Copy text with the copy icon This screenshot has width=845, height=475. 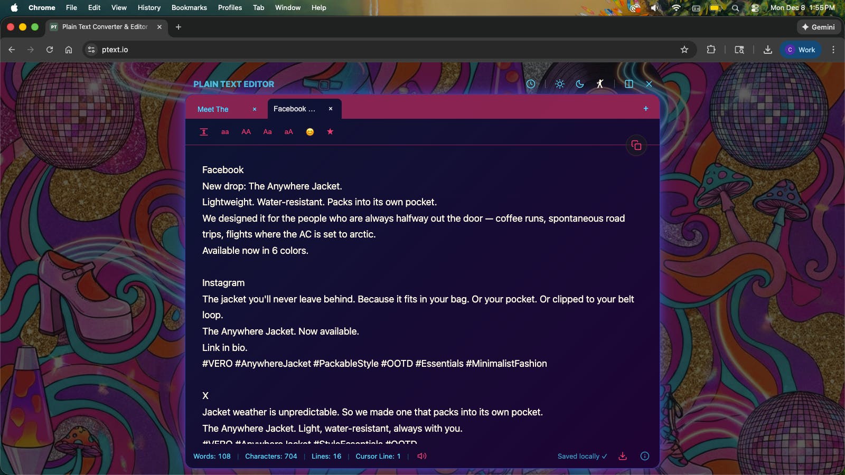[636, 145]
